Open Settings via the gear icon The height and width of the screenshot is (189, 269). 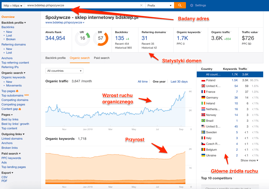(x=192, y=6)
